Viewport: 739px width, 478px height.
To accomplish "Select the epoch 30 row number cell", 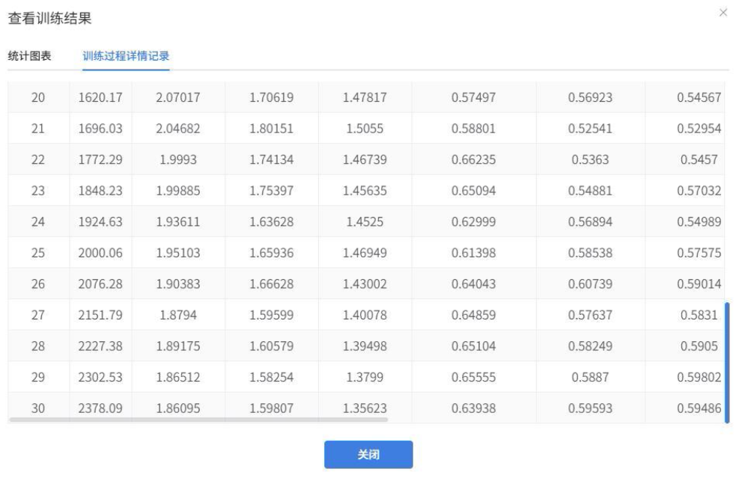I will (38, 408).
